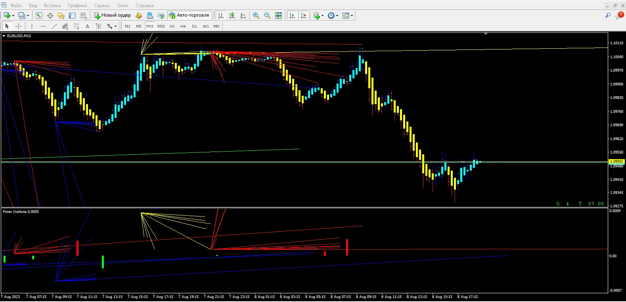Show the Market Watch panel
Viewport: 626px width, 302px height.
click(x=39, y=15)
